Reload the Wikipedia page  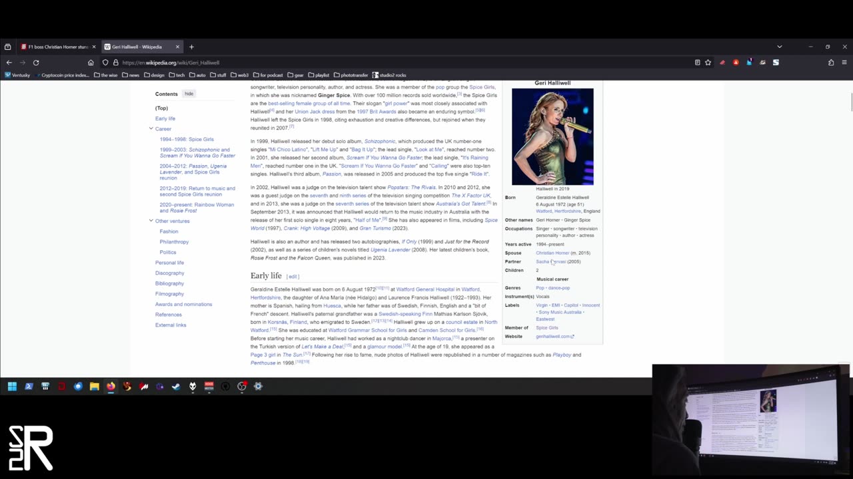pos(36,63)
